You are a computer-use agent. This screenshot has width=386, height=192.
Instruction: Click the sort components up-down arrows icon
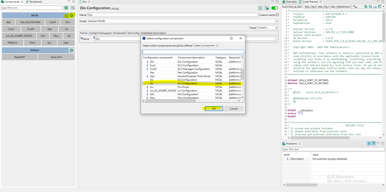click(x=73, y=8)
